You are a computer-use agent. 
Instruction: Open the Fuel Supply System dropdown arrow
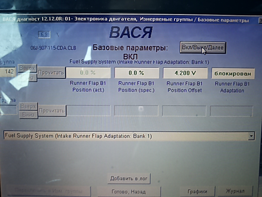coord(251,136)
